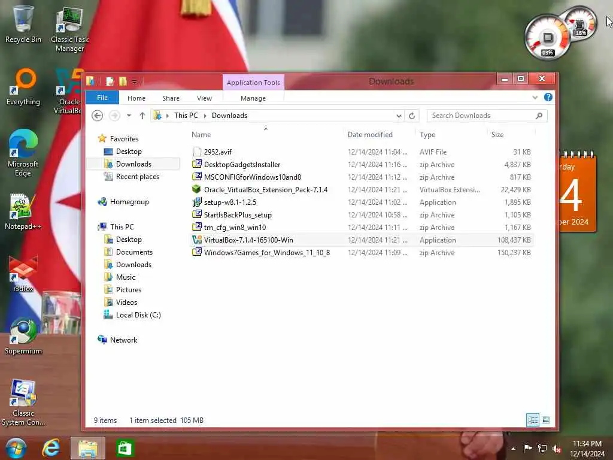Click New Folder quick access icon
613x460 pixels.
[x=123, y=81]
